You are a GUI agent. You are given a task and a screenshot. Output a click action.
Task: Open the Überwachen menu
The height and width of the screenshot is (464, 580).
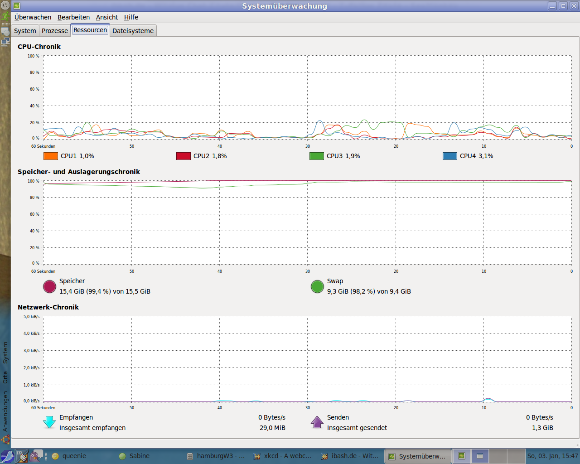click(33, 17)
